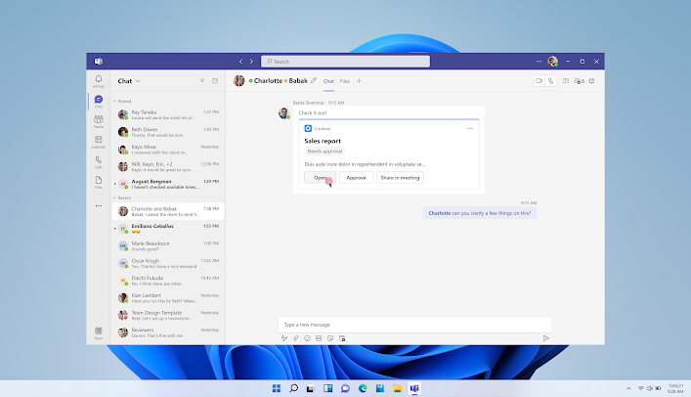Start a new chat with compose icon
Image resolution: width=691 pixels, height=397 pixels.
tap(215, 81)
